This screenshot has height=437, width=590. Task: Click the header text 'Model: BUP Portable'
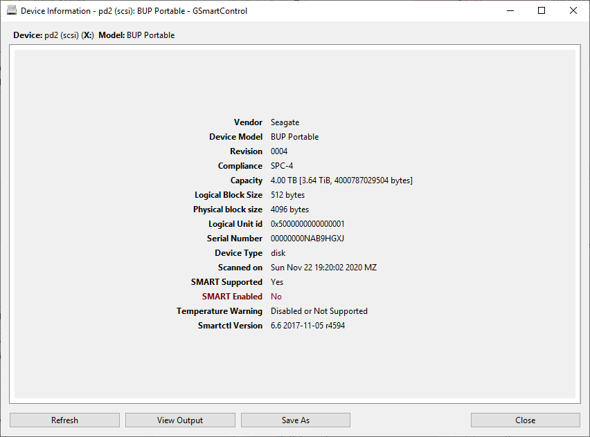[x=136, y=35]
